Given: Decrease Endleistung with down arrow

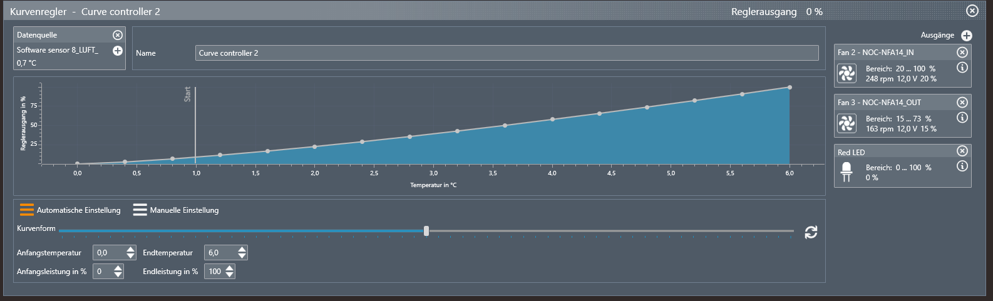Looking at the screenshot, I should pos(230,275).
